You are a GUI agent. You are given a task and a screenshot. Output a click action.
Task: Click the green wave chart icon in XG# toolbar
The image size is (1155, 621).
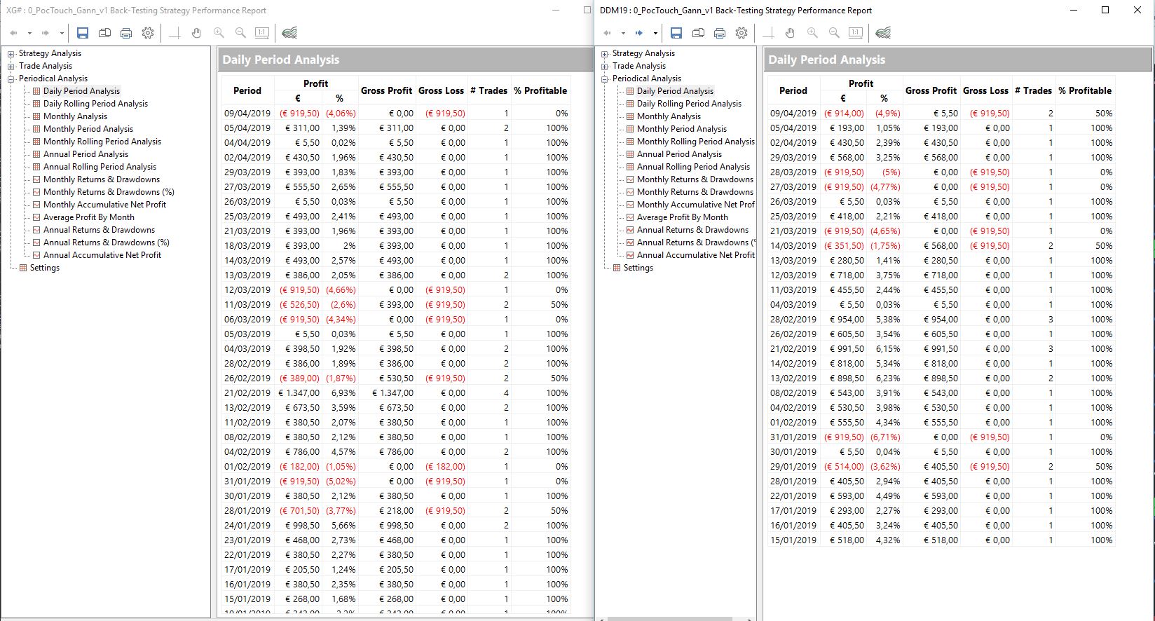click(289, 33)
